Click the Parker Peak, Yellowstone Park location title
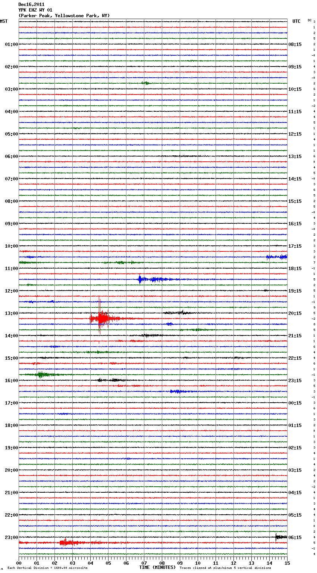Viewport: 317px width, 573px height. point(64,16)
